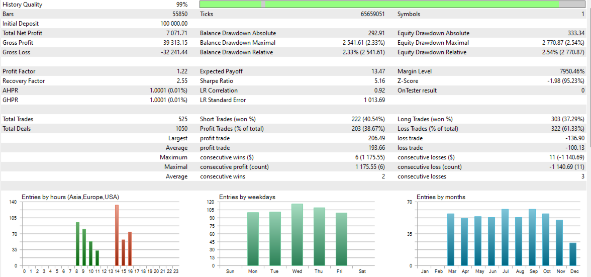Select consecutive losses value 11 (-1 140.69)
This screenshot has height=277, width=591.
[566, 157]
